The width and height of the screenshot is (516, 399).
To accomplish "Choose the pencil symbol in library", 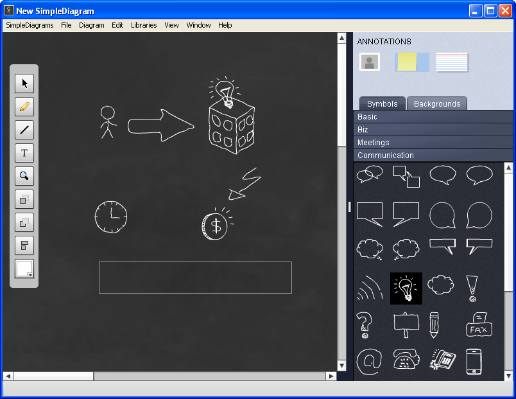I will click(x=434, y=325).
